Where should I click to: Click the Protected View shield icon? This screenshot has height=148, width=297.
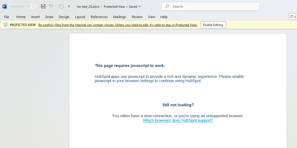(x=6, y=25)
